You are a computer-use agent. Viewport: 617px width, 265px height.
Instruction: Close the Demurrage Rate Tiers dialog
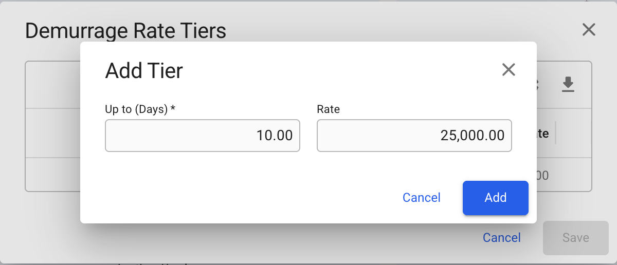coord(589,30)
